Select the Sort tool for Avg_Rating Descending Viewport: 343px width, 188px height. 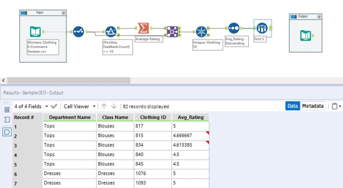pyautogui.click(x=233, y=28)
